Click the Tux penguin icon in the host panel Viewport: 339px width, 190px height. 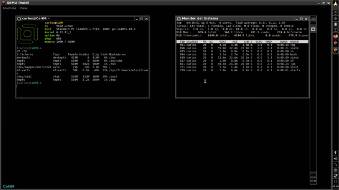(335, 4)
